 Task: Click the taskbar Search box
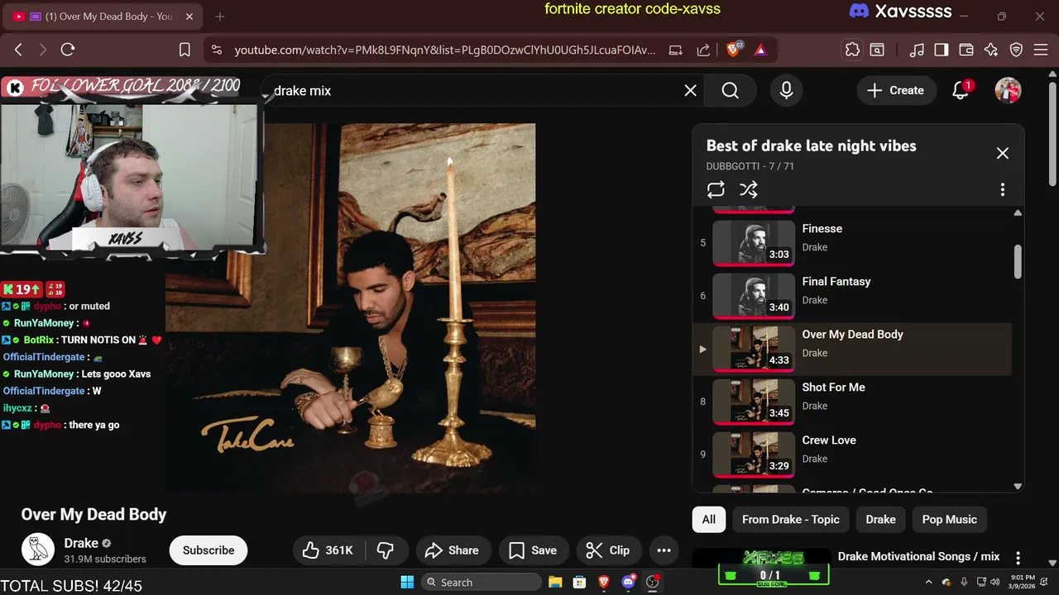(480, 583)
